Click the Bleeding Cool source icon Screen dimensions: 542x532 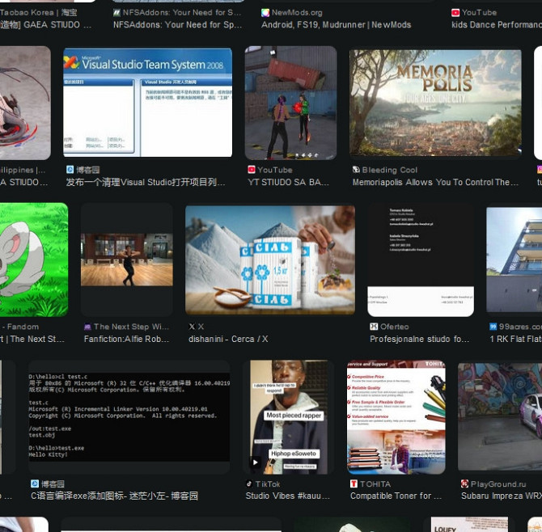pyautogui.click(x=356, y=170)
